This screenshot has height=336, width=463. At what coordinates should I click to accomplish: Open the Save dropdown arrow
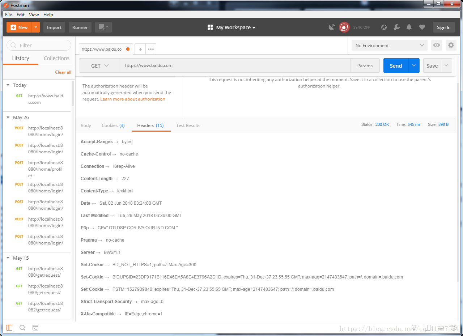click(x=446, y=65)
